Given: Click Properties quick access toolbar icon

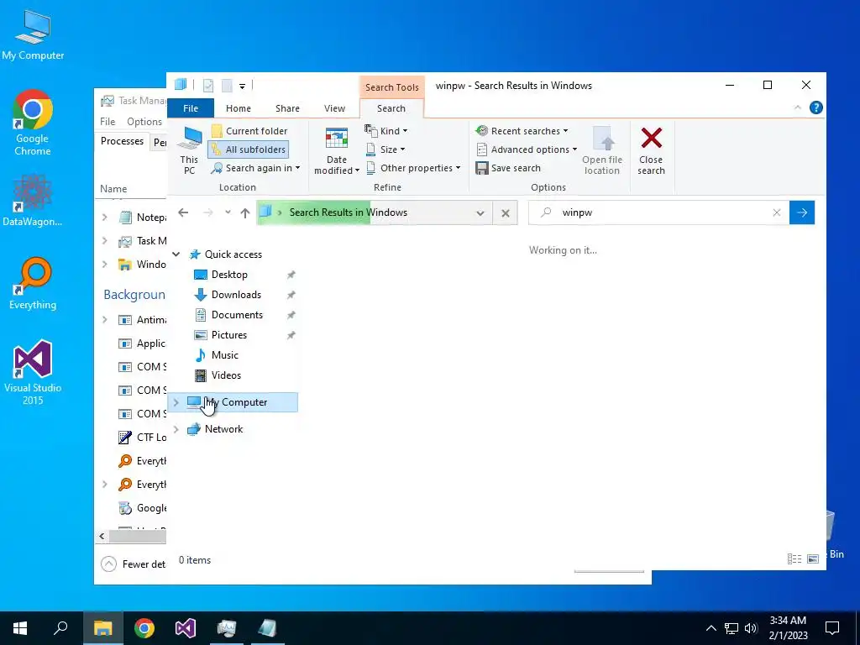Looking at the screenshot, I should click(x=208, y=86).
